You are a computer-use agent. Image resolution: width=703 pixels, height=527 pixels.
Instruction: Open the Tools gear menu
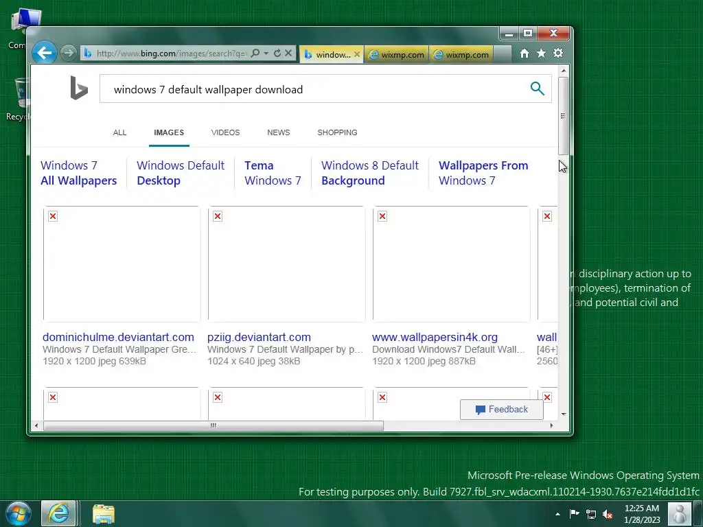558,54
